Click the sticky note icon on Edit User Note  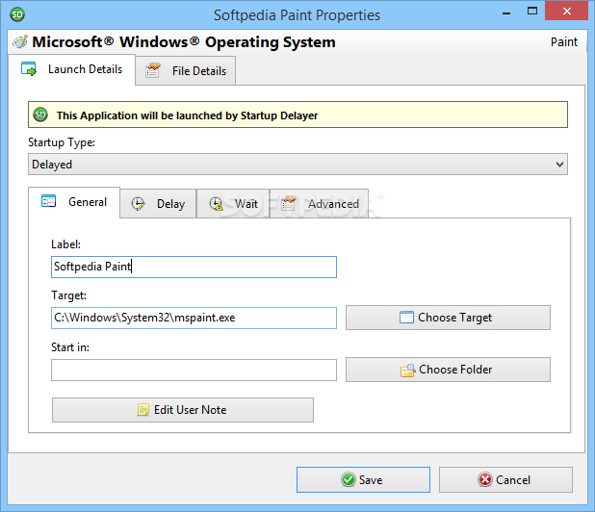[x=143, y=410]
